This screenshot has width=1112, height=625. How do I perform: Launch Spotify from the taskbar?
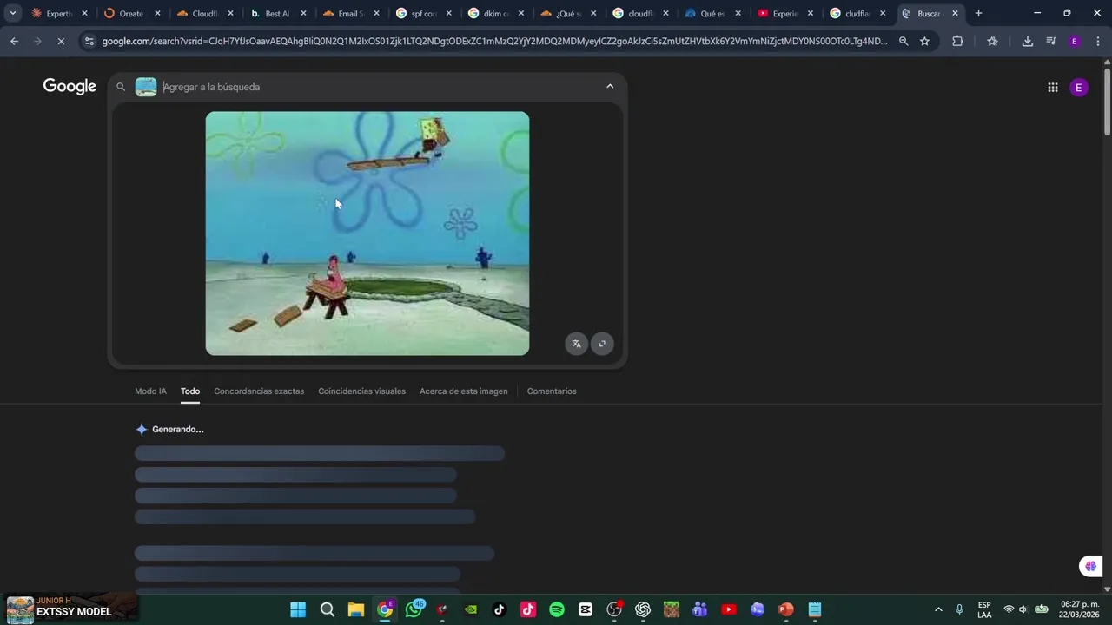557,609
